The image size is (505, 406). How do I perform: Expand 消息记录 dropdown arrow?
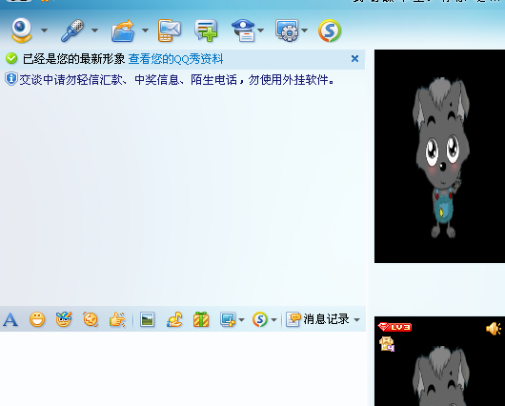tap(356, 320)
